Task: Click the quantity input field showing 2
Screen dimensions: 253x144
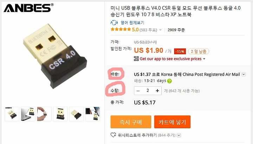Action: (148, 91)
